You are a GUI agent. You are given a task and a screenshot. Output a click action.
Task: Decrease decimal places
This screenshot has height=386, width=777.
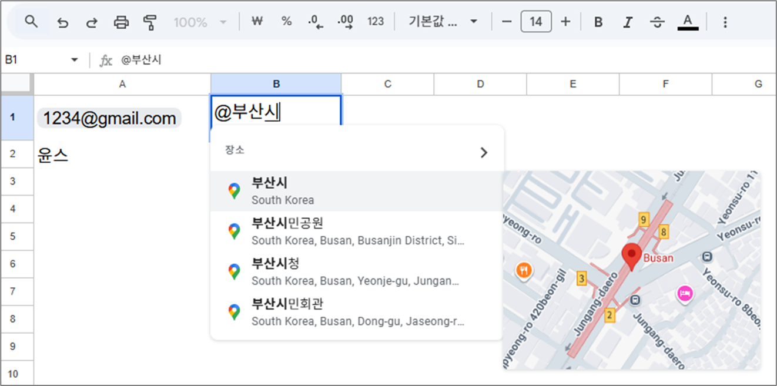(x=316, y=22)
